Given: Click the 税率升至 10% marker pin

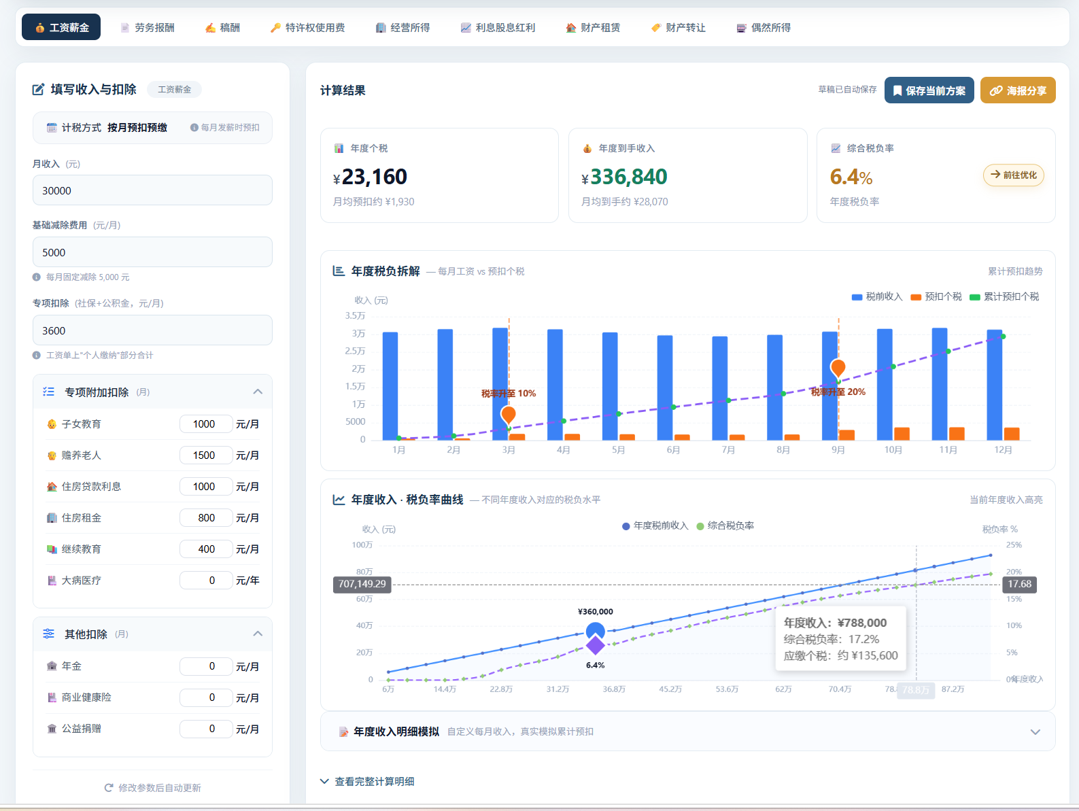Looking at the screenshot, I should 509,414.
